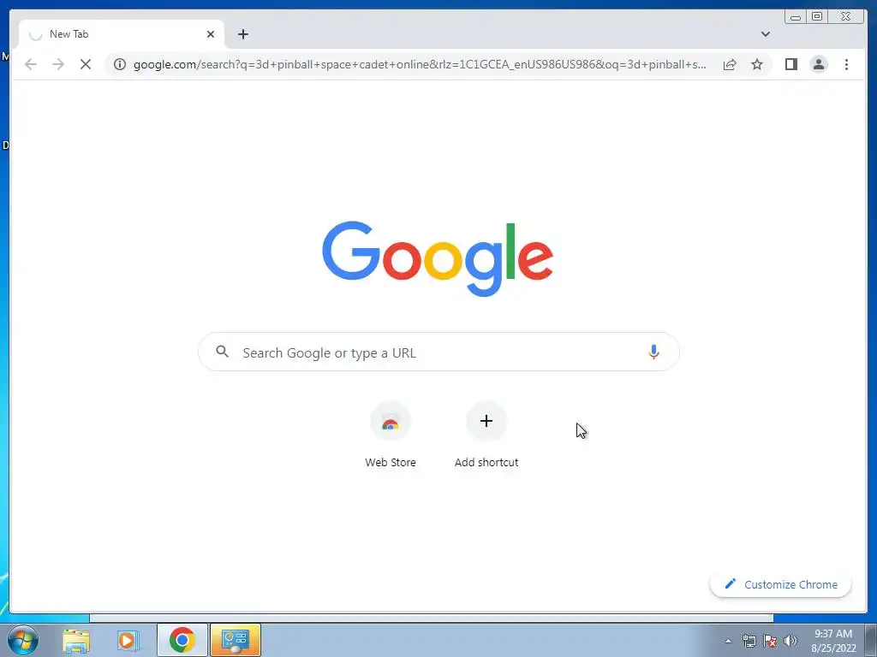Open the volume speaker icon
Viewport: 877px width, 657px height.
790,641
